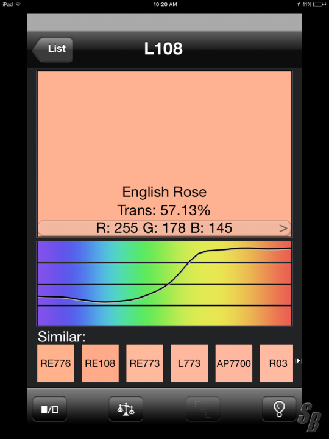Expand RGB values row with chevron

click(x=164, y=228)
